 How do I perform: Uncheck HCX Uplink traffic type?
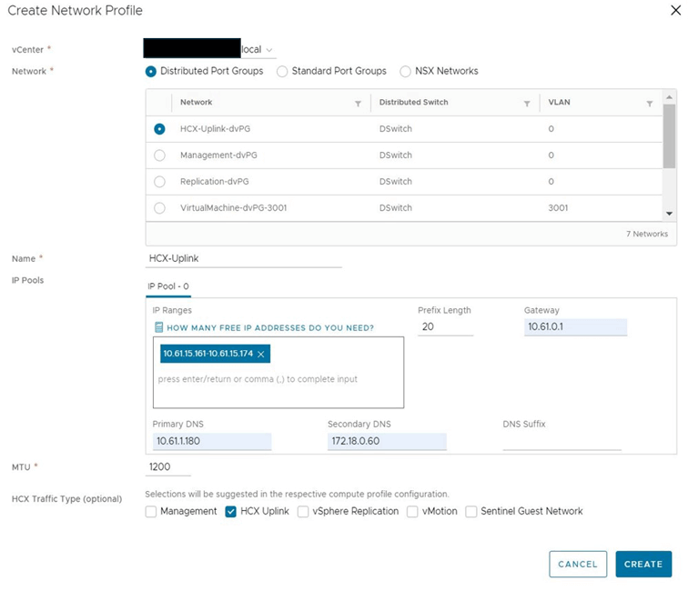point(231,512)
